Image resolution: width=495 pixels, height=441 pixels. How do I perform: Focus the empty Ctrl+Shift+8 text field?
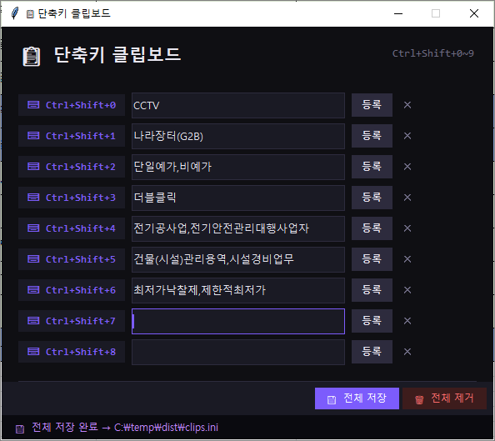click(x=238, y=352)
